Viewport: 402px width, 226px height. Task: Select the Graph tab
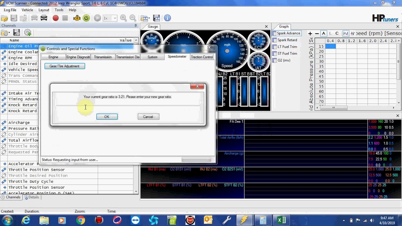[x=284, y=27]
